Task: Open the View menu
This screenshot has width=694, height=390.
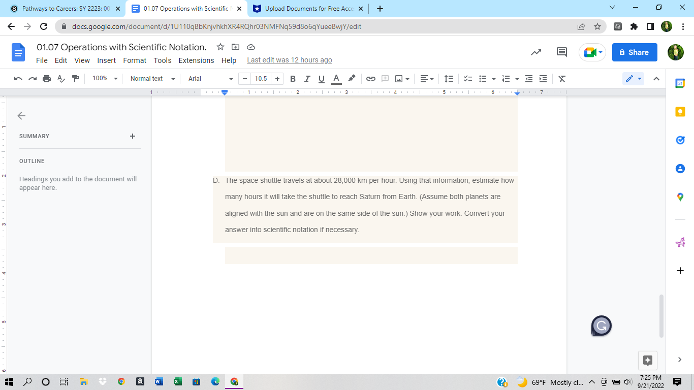Action: click(82, 60)
